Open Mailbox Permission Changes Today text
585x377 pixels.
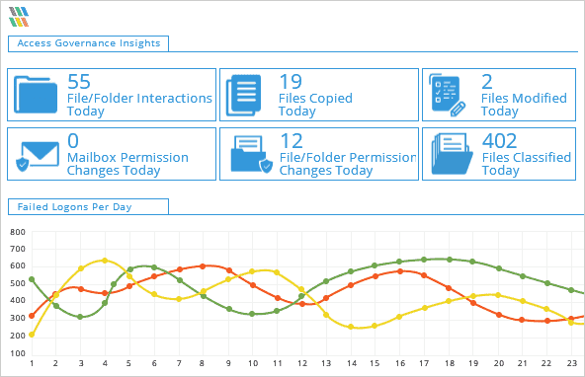tap(127, 164)
